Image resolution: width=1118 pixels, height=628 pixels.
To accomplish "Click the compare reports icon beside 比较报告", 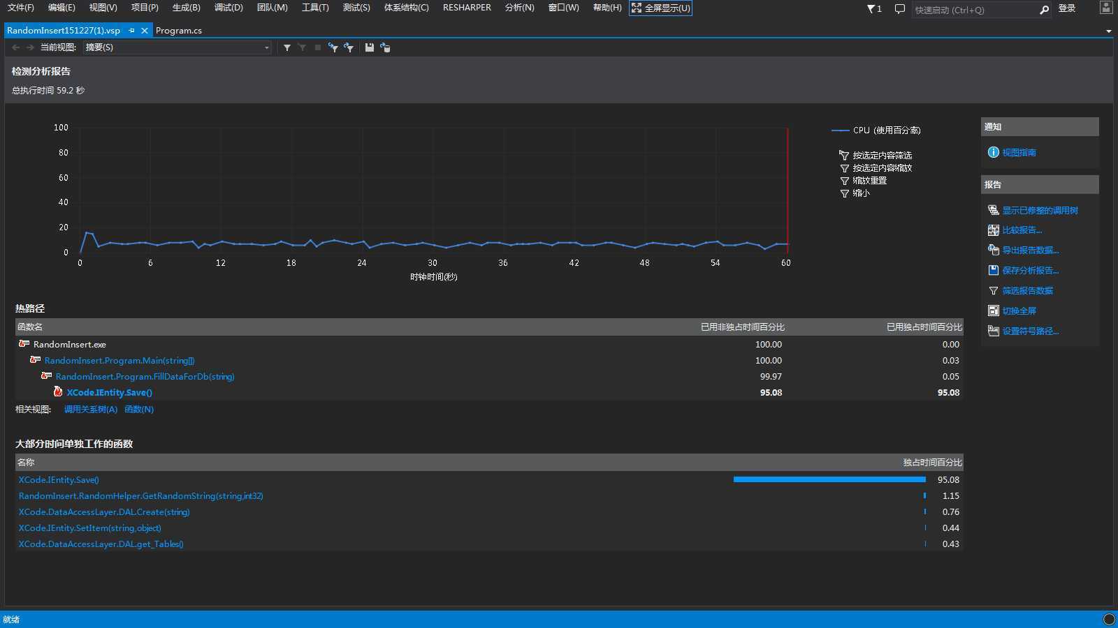I will point(993,230).
